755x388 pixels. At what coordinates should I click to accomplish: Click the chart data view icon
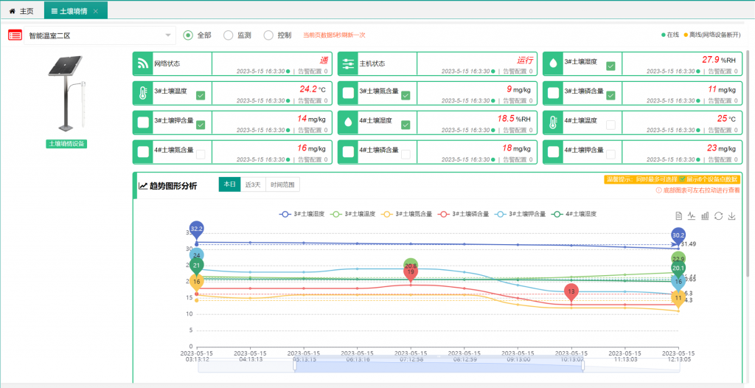[678, 216]
